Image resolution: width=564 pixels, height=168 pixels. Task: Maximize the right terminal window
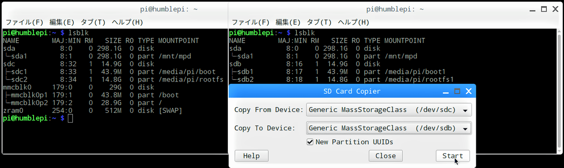544,9
